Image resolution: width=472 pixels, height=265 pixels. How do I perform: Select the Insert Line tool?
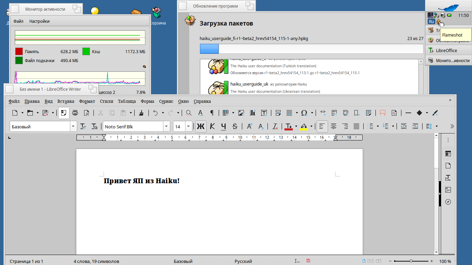tap(408, 113)
